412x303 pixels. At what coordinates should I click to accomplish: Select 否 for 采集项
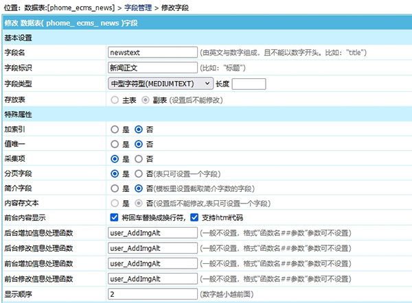pos(139,159)
